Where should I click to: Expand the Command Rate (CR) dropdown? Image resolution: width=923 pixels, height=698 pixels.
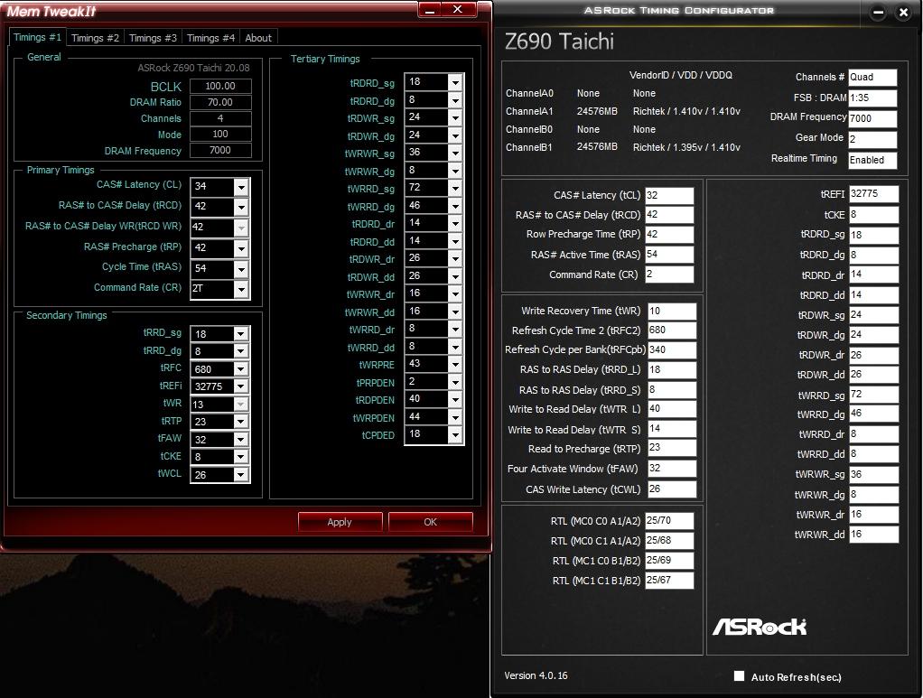click(x=240, y=289)
